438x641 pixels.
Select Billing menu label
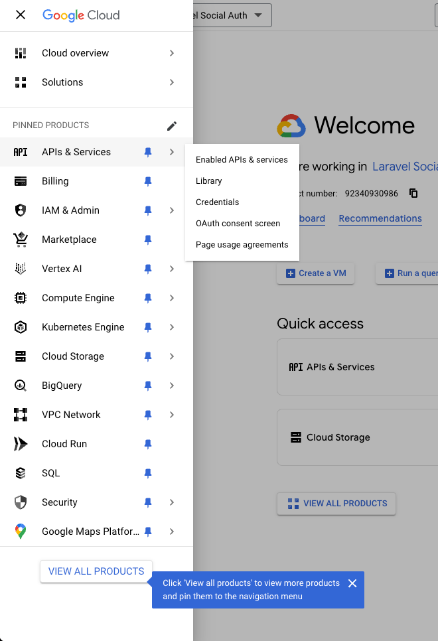pyautogui.click(x=55, y=181)
